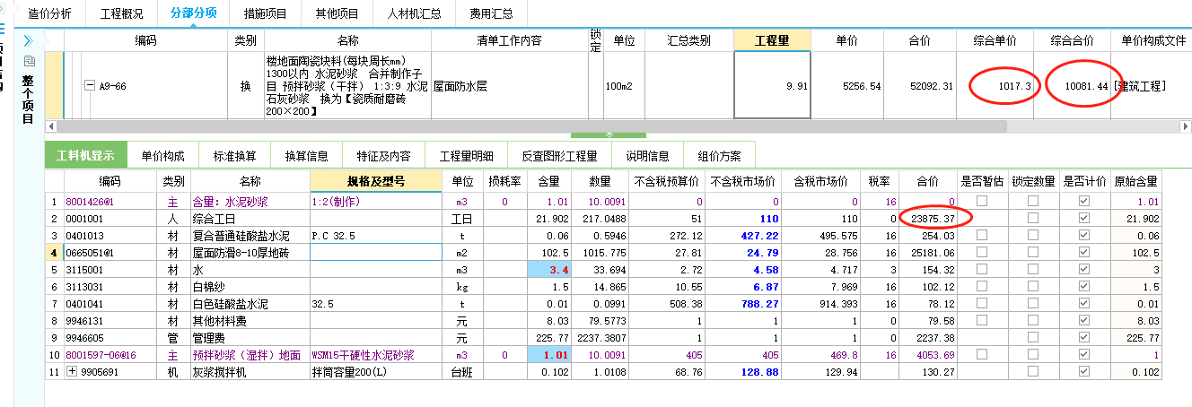Check 锁定数量 for 综合工日 row
Image resolution: width=1192 pixels, height=407 pixels.
click(1032, 218)
